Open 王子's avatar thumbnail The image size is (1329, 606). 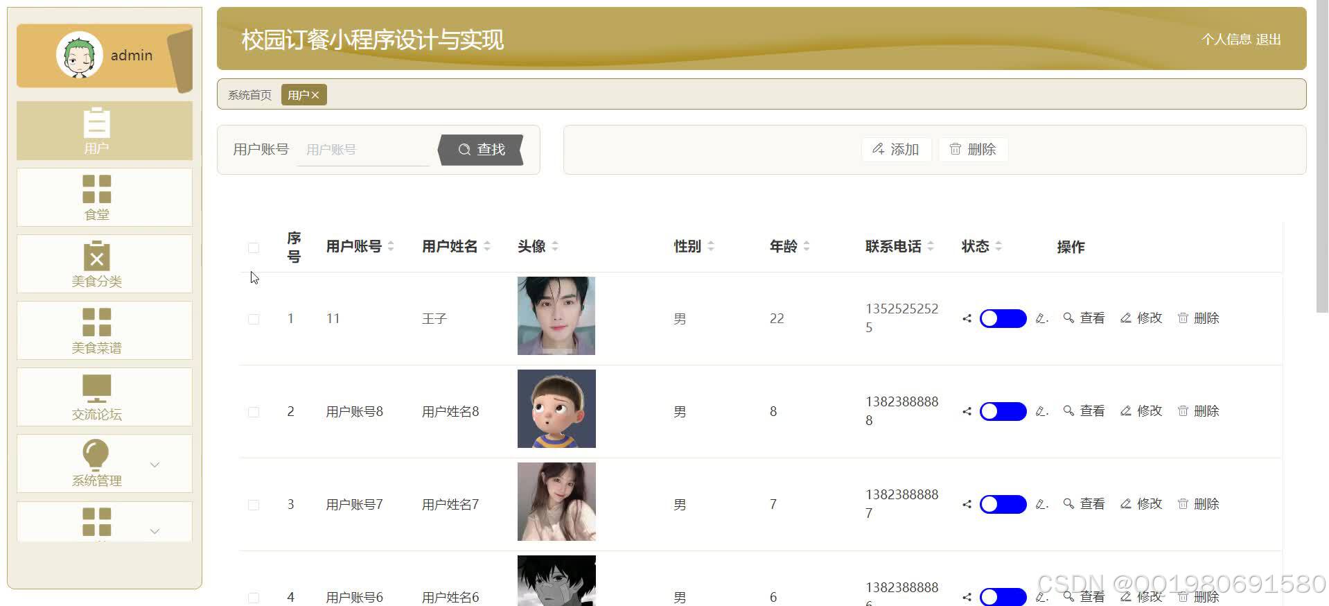[556, 316]
